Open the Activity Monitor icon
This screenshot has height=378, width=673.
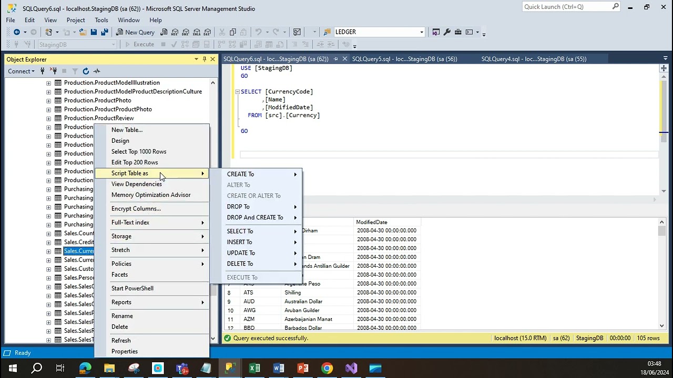tap(297, 32)
